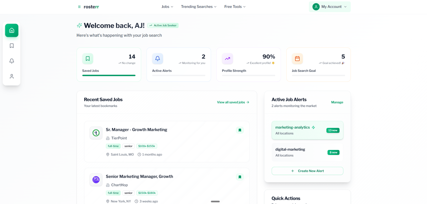The image size is (427, 204).
Task: Click the sparkle icon beside Welcome back
Action: [79, 25]
